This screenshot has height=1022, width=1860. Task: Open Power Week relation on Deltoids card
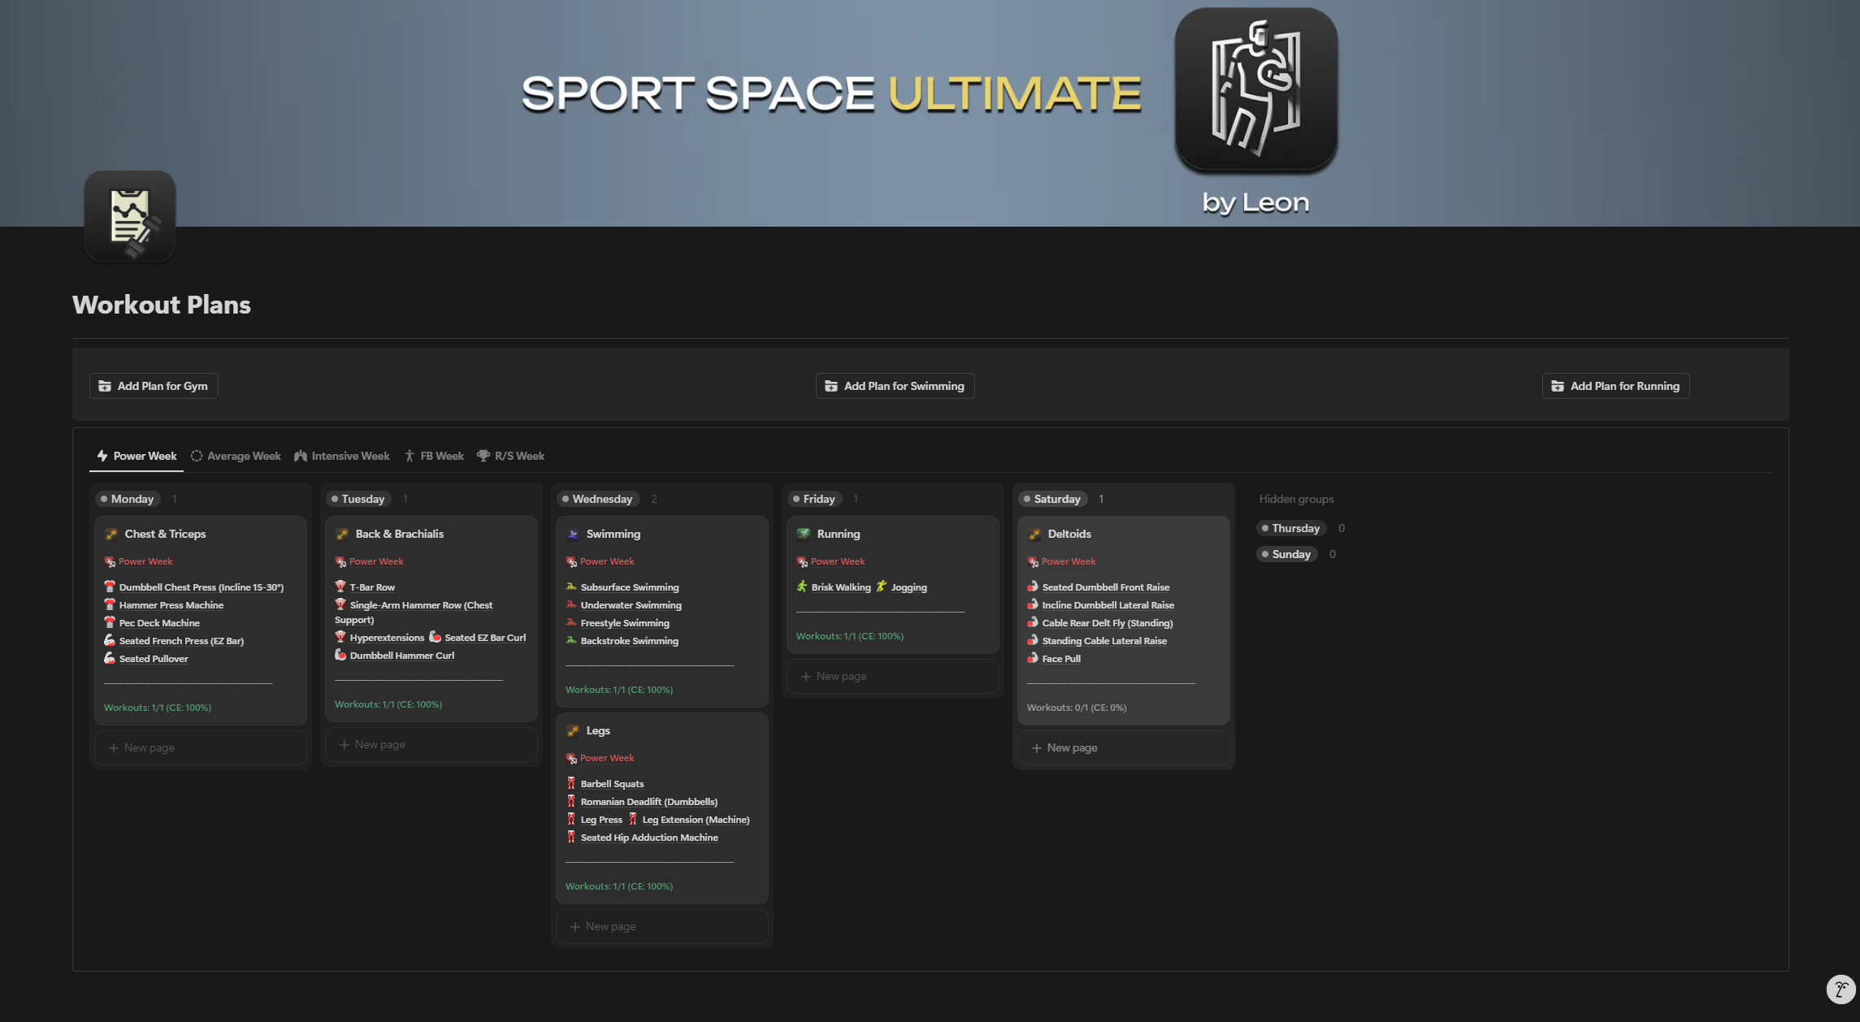(1068, 561)
